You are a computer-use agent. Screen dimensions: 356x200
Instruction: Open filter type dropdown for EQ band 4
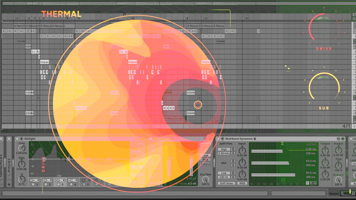[73, 180]
